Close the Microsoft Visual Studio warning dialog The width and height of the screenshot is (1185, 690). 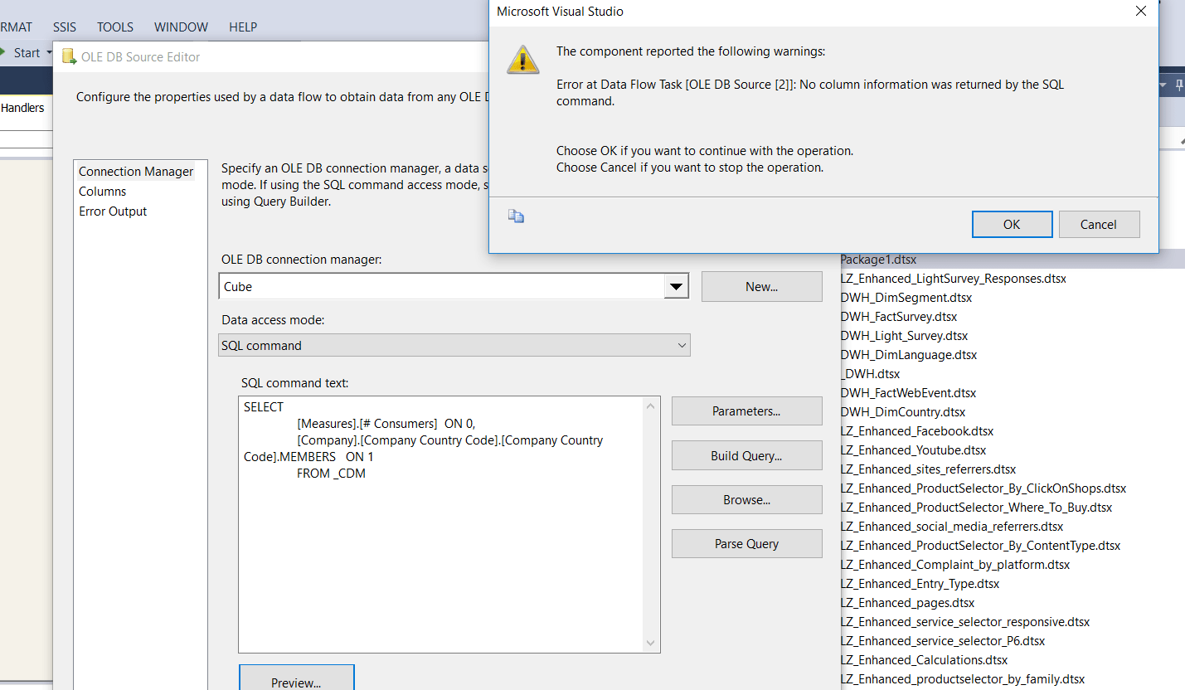[x=1141, y=12]
